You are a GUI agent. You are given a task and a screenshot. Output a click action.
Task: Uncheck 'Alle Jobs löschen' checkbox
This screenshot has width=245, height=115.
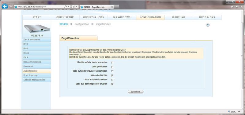click(x=112, y=75)
